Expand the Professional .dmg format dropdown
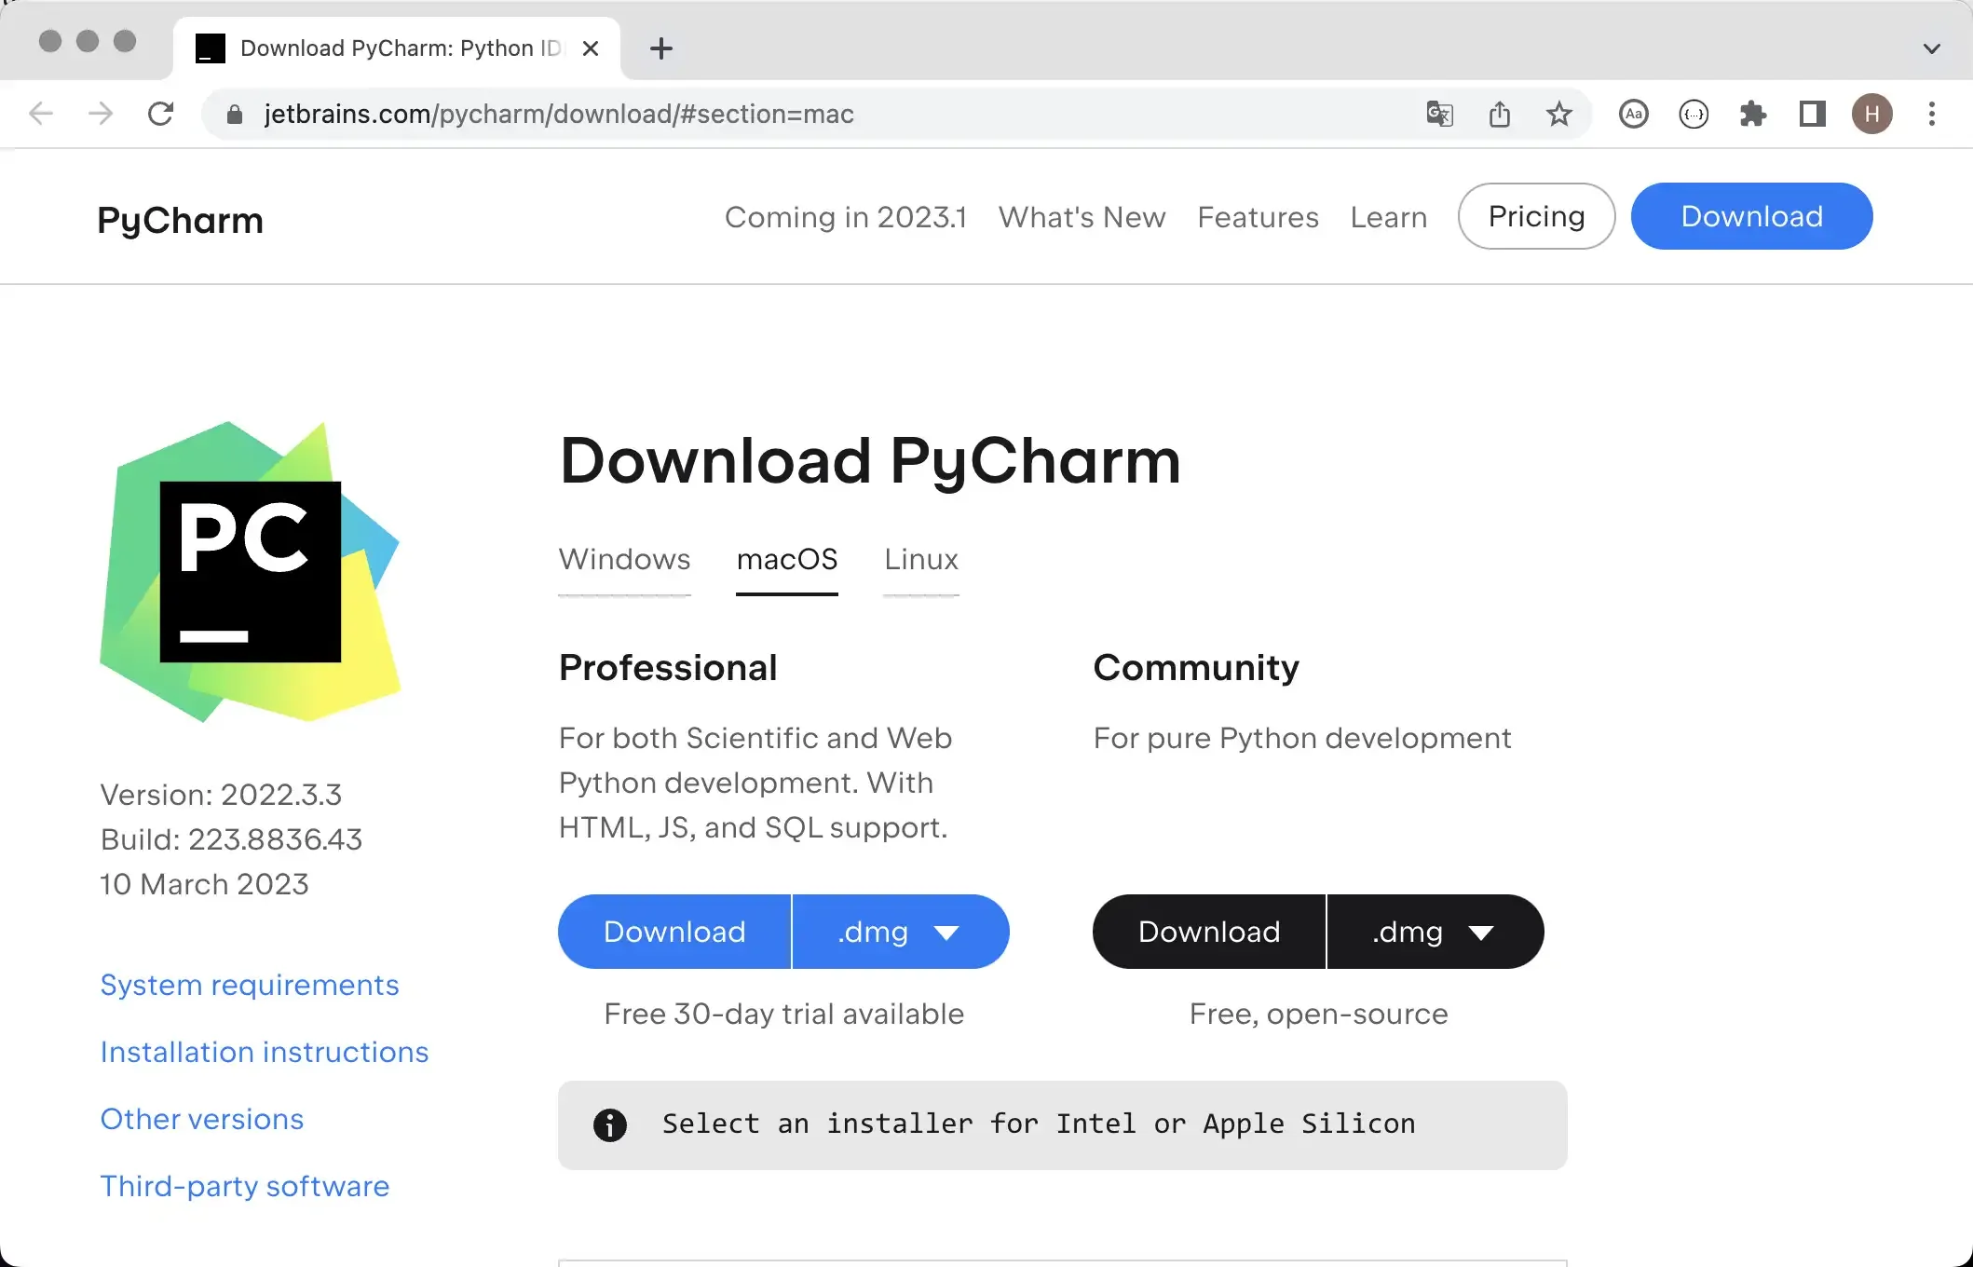The width and height of the screenshot is (1973, 1267). coord(899,932)
